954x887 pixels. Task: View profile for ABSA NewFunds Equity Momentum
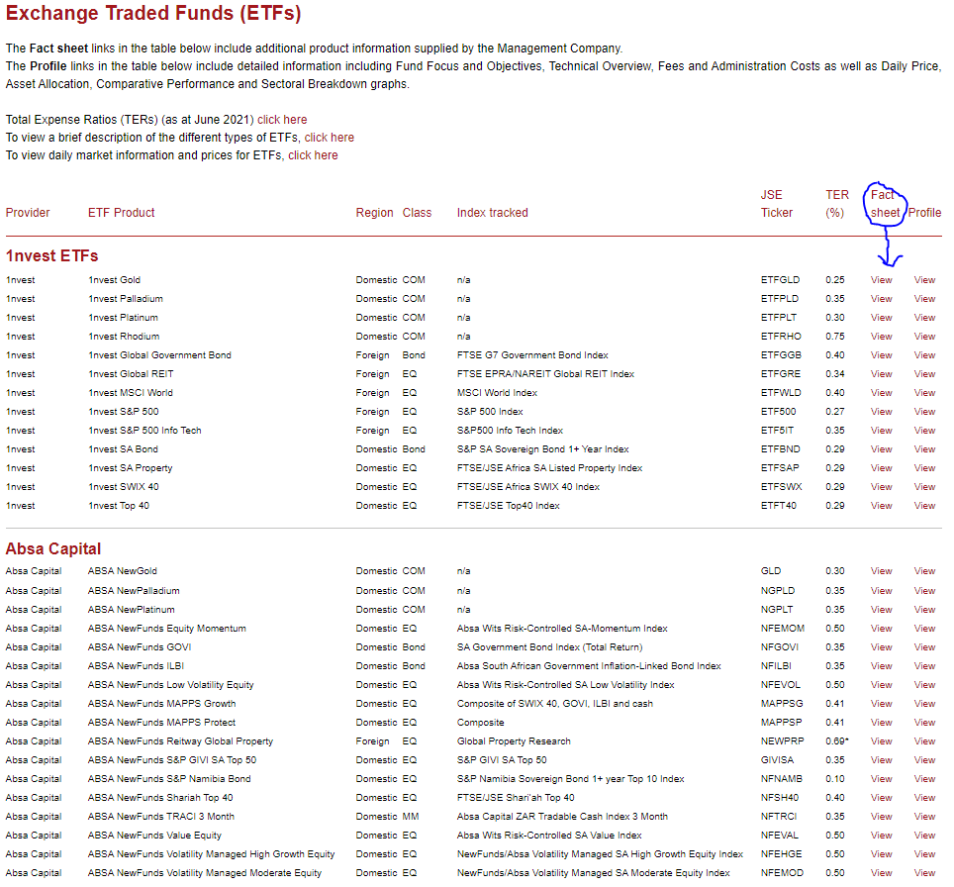[924, 629]
